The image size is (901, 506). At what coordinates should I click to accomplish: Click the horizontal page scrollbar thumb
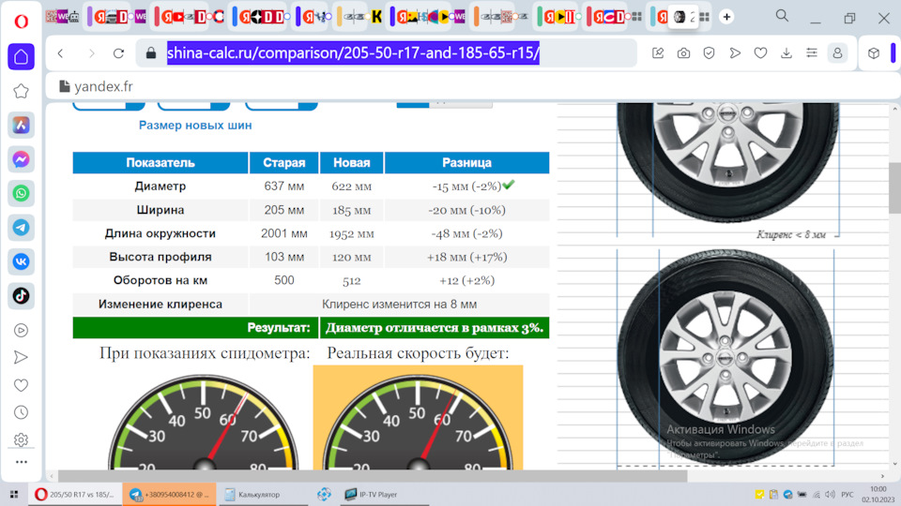pos(373,476)
